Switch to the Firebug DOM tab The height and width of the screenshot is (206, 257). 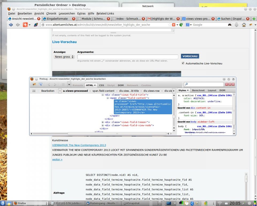pyautogui.click(x=121, y=85)
